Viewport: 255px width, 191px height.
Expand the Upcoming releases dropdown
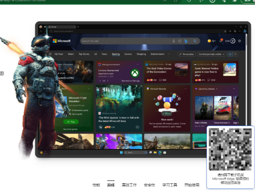[217, 89]
